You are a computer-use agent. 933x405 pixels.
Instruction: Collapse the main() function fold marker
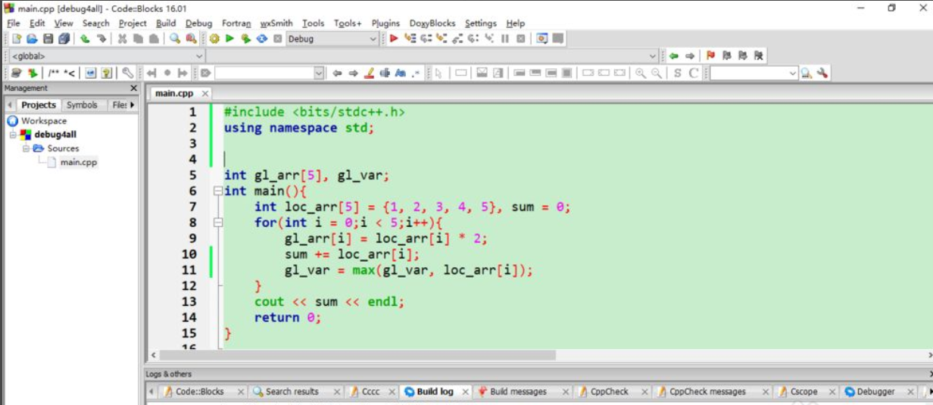pyautogui.click(x=218, y=191)
